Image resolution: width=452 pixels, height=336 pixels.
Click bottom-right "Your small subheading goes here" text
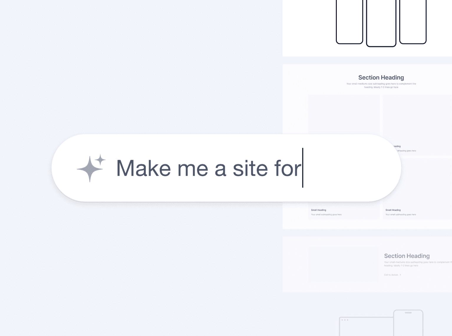coord(401,215)
